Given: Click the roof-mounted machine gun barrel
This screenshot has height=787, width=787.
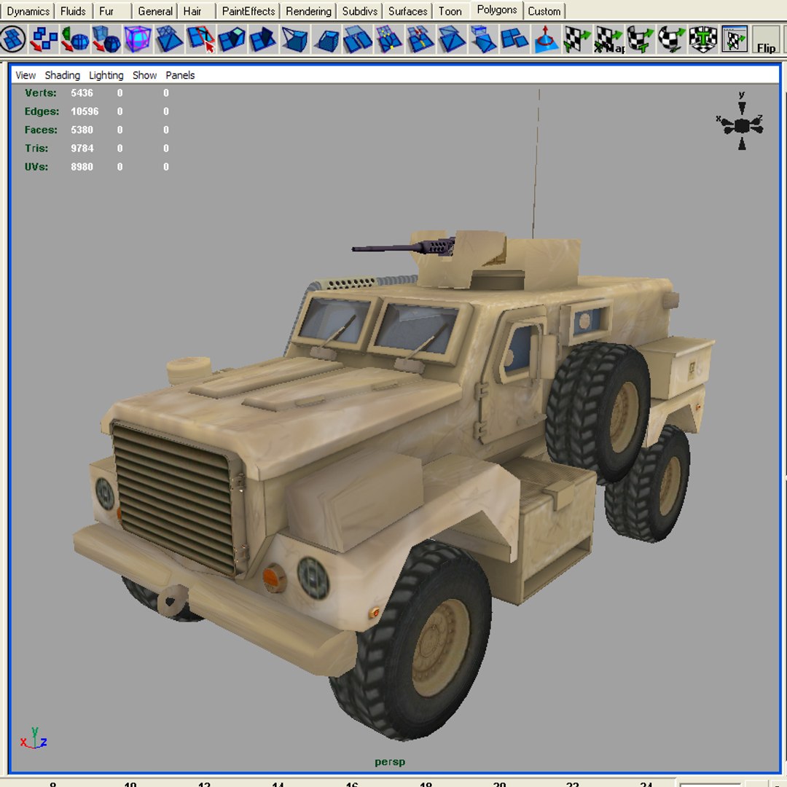Looking at the screenshot, I should click(386, 248).
